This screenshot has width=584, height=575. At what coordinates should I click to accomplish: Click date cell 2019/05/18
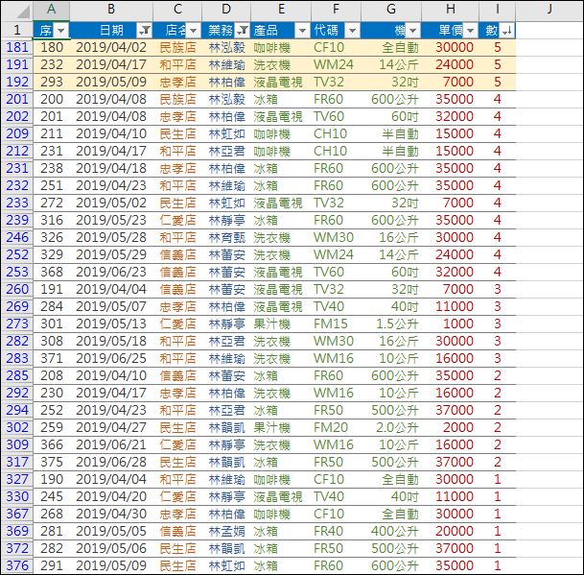111,341
